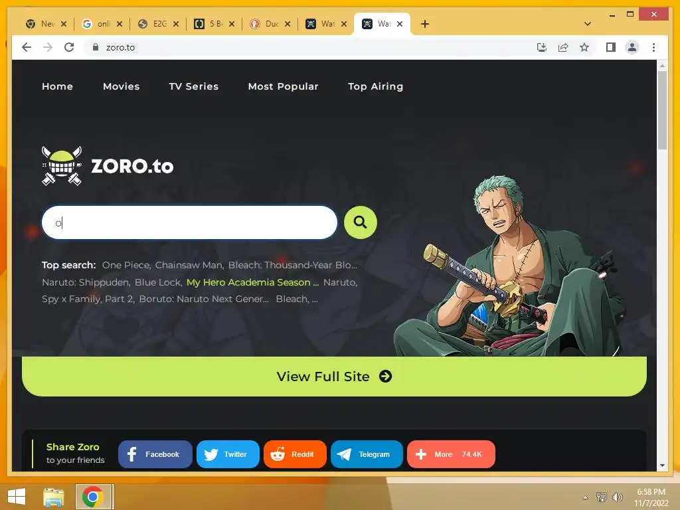This screenshot has width=680, height=510.
Task: Switch to the 'New' tab
Action: (x=41, y=24)
